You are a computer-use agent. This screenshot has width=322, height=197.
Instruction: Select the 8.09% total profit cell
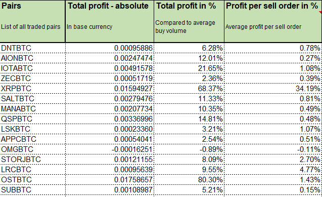coord(189,159)
